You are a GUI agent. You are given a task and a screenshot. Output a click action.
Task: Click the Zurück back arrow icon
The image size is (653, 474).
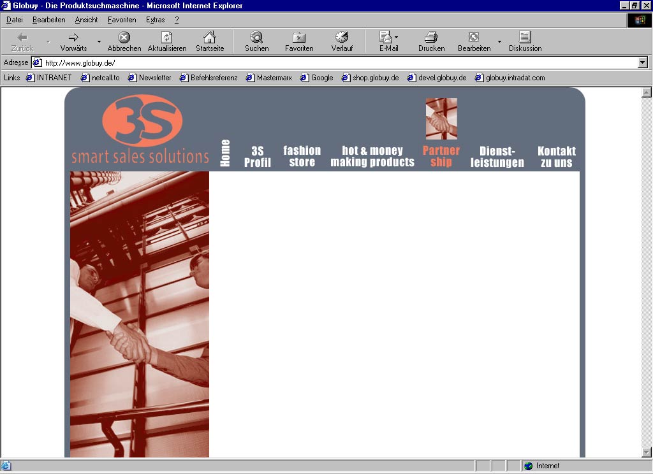(22, 38)
